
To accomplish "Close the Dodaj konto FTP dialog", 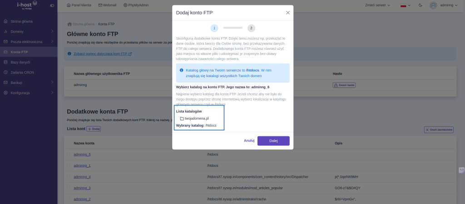I will pyautogui.click(x=287, y=13).
